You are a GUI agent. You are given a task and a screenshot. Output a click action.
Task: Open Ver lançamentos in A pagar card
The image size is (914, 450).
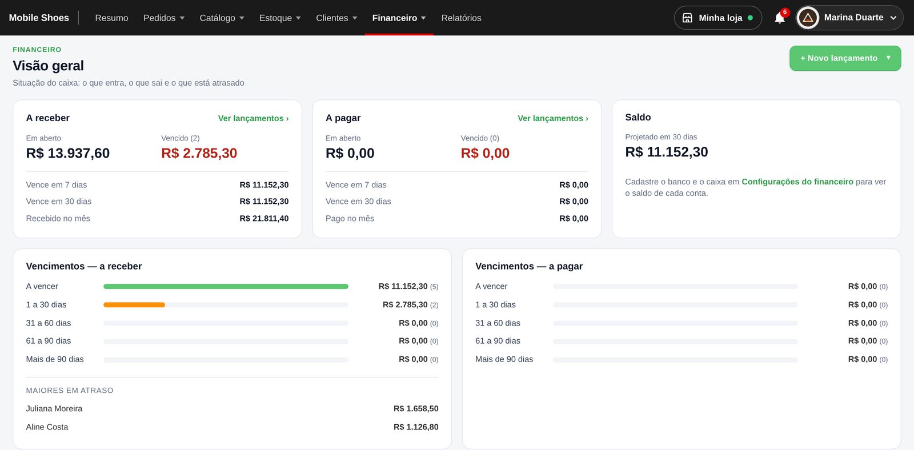(553, 118)
